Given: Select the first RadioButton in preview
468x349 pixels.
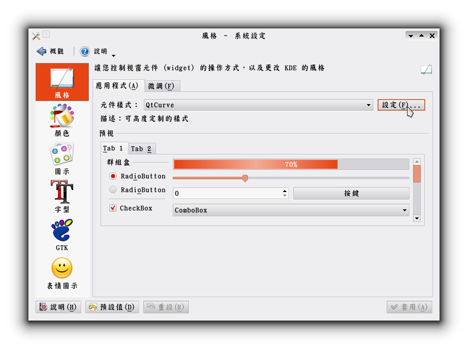Looking at the screenshot, I should tap(113, 176).
